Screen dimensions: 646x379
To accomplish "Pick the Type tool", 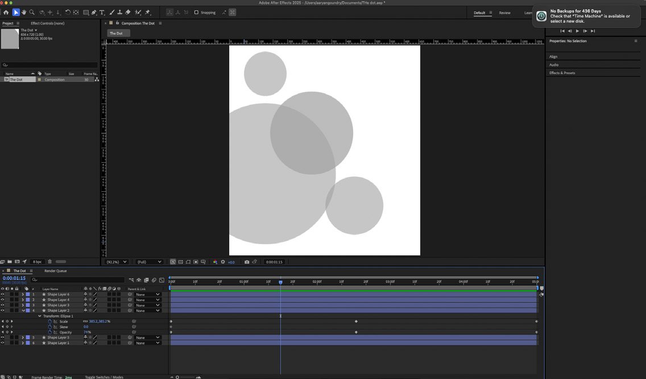I will 102,13.
